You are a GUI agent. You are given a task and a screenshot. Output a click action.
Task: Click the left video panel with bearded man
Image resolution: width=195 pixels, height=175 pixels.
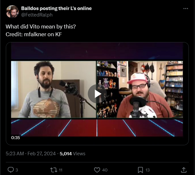click(x=54, y=89)
